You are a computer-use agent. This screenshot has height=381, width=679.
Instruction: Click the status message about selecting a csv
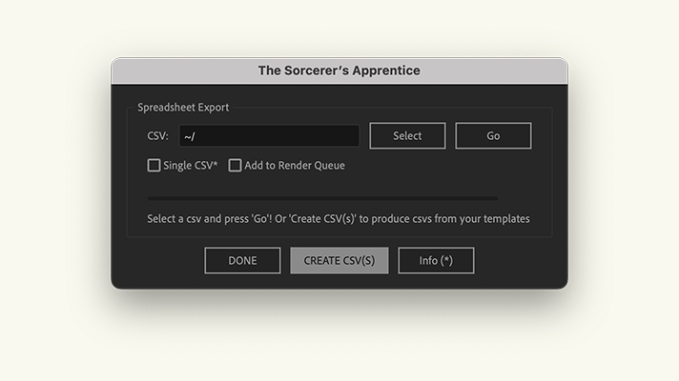[x=339, y=219]
